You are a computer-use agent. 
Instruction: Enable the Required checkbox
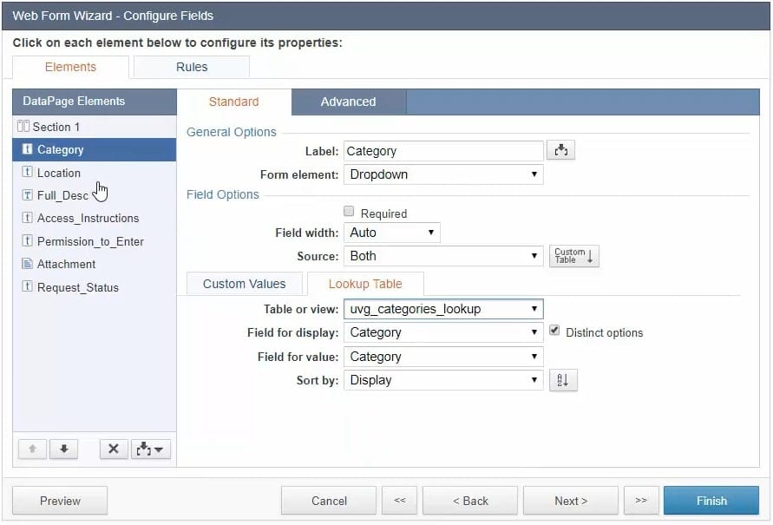click(349, 212)
